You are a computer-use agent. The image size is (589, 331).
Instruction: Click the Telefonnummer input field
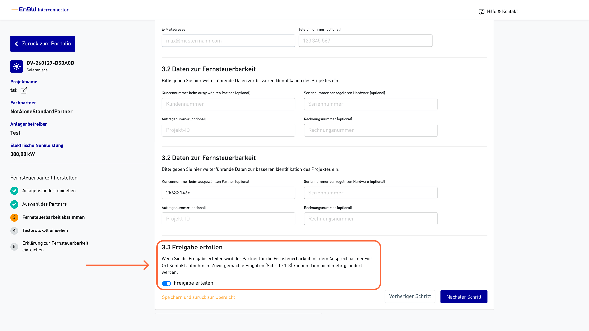tap(365, 41)
